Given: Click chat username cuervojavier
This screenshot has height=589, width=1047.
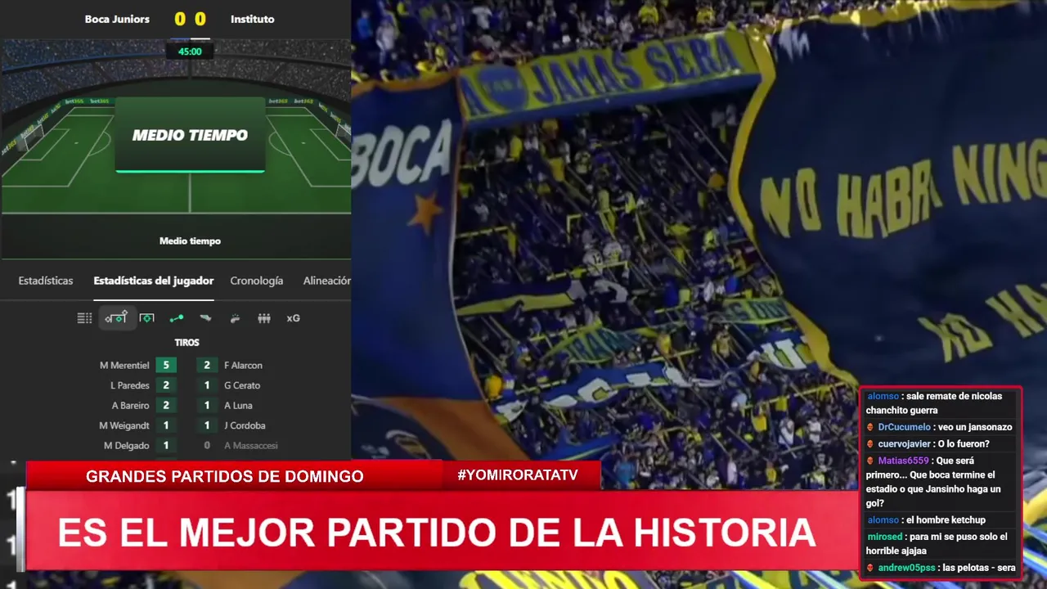Looking at the screenshot, I should pyautogui.click(x=905, y=444).
